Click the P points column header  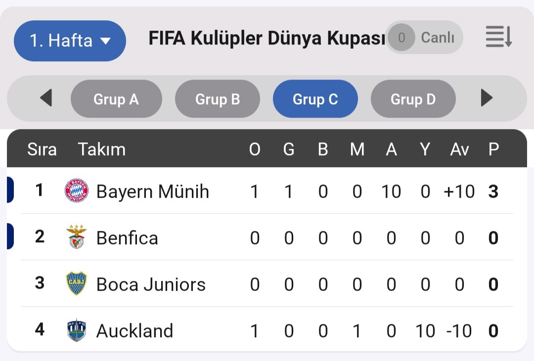tap(494, 149)
